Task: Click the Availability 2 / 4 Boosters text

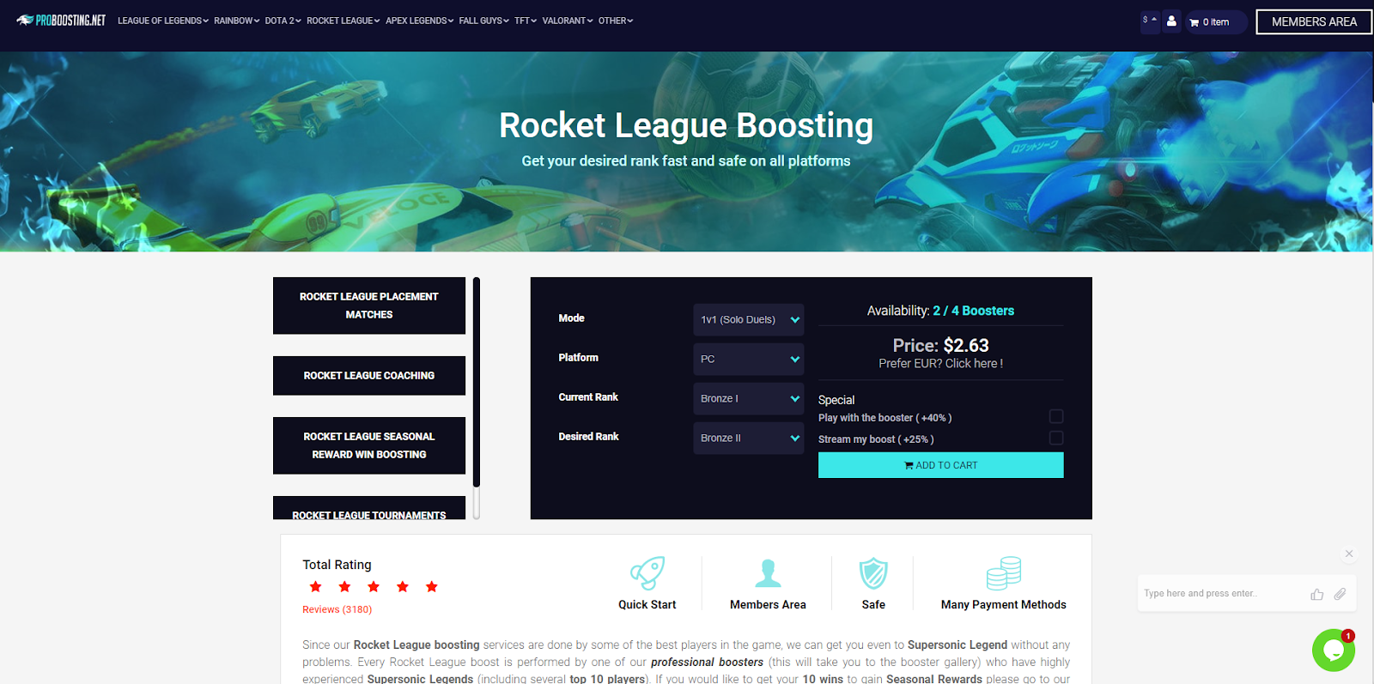Action: (940, 311)
